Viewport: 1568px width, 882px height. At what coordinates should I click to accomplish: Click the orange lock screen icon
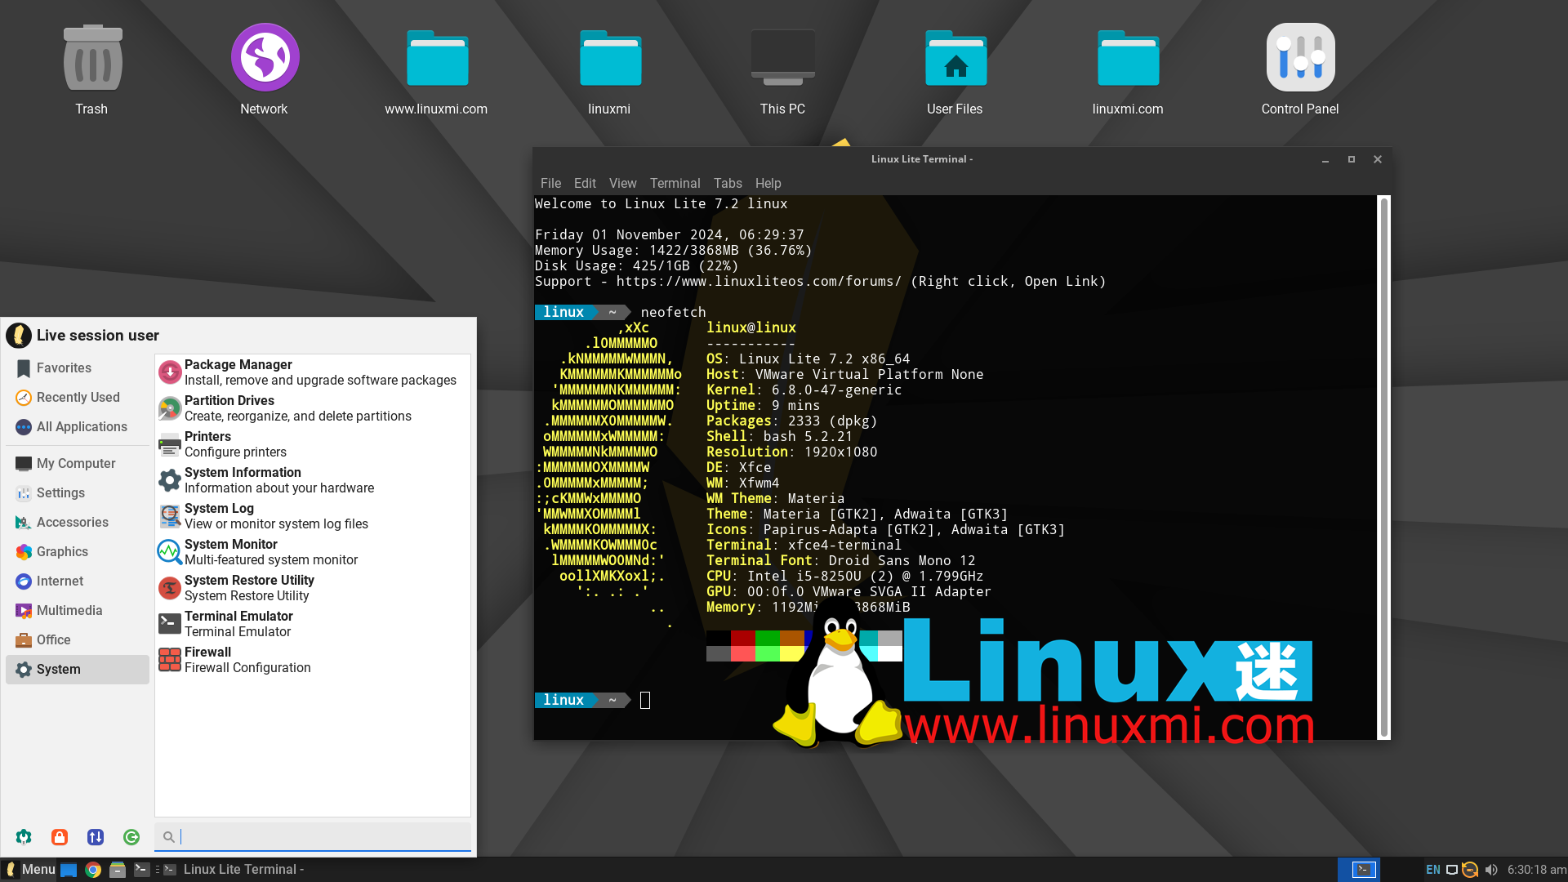pos(60,837)
